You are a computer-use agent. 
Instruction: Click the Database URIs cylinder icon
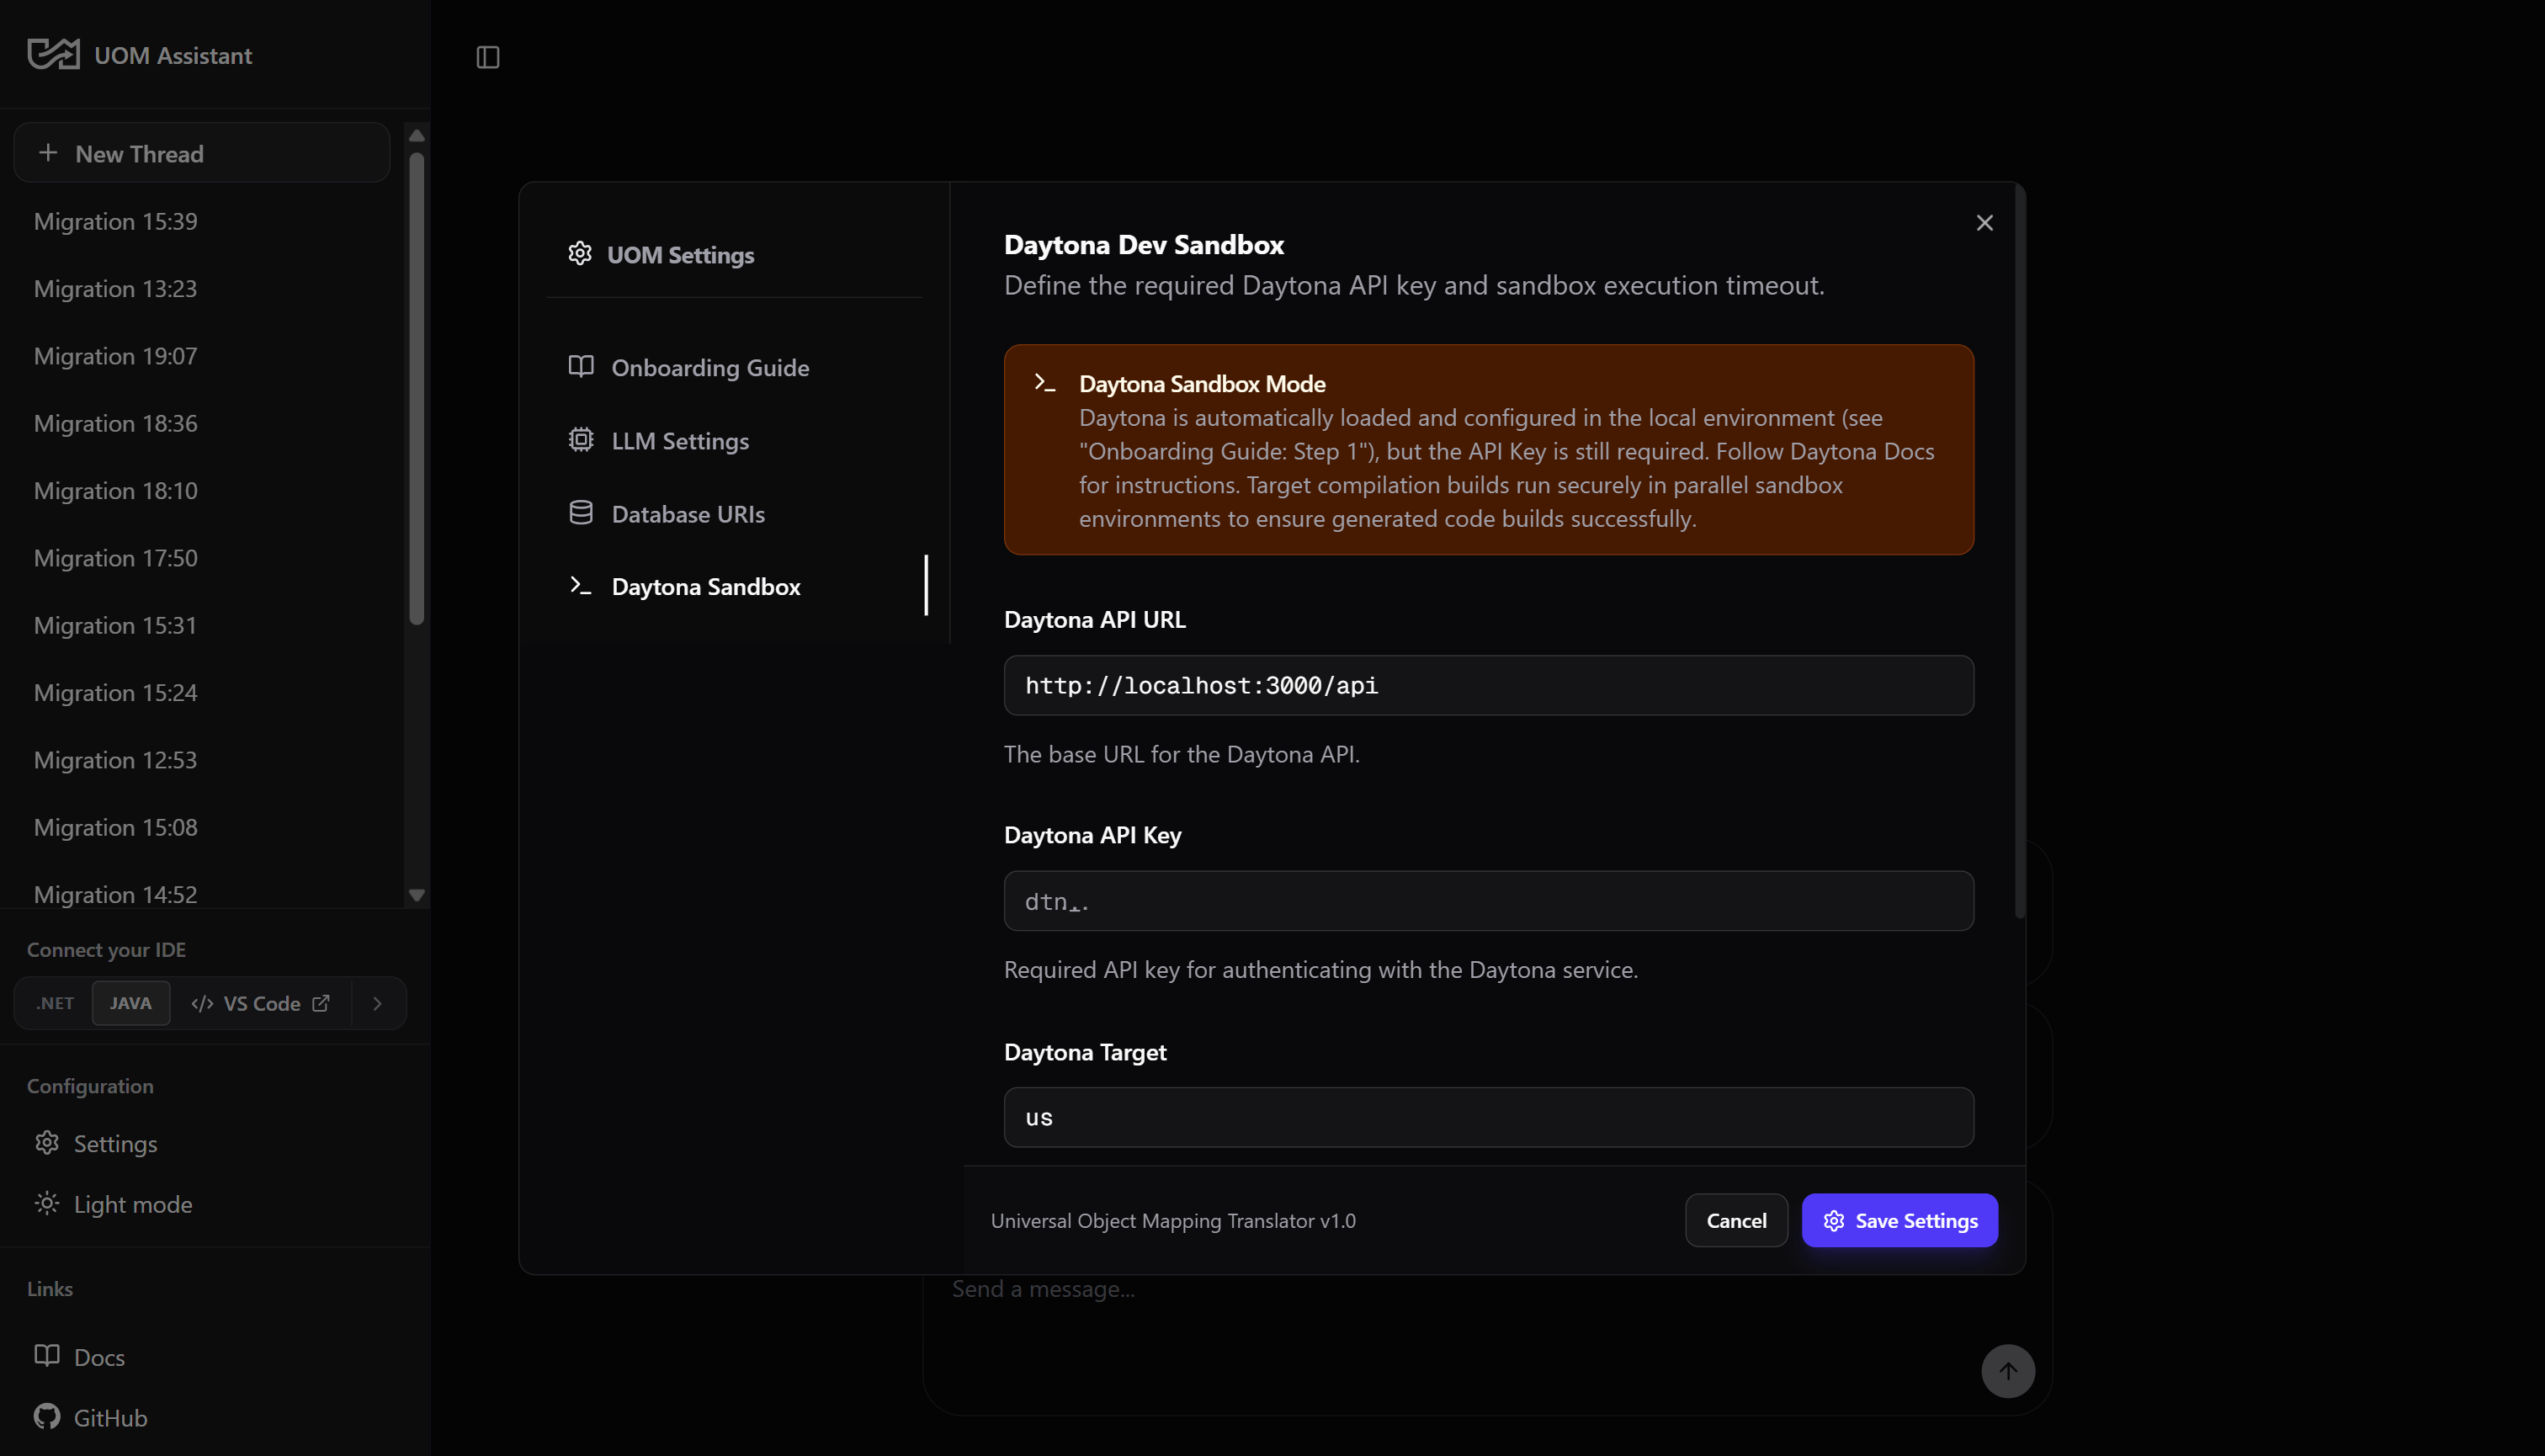[581, 513]
